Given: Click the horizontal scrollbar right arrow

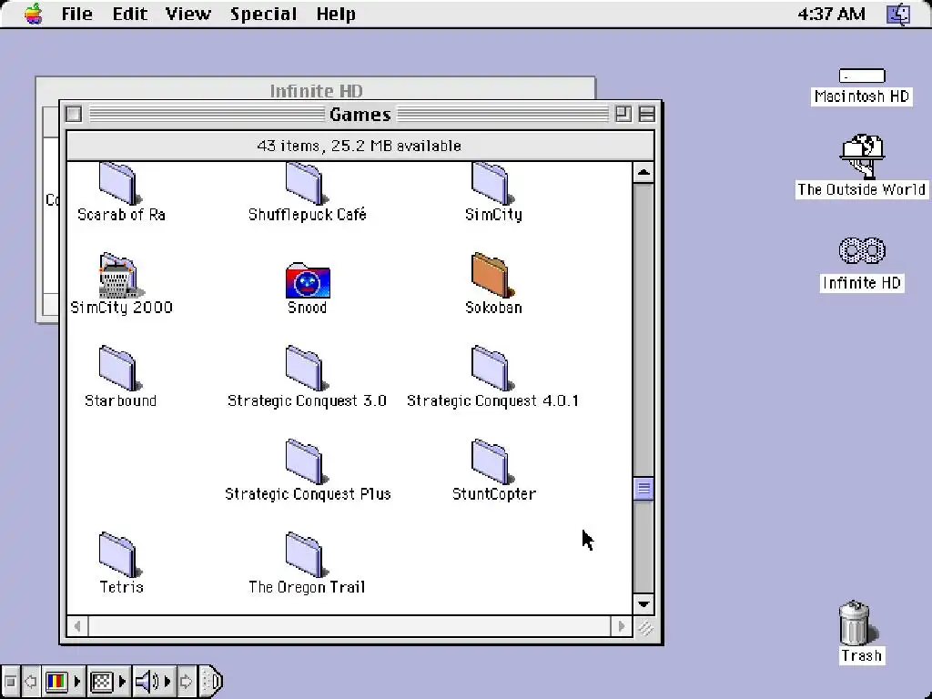Looking at the screenshot, I should pyautogui.click(x=621, y=626).
